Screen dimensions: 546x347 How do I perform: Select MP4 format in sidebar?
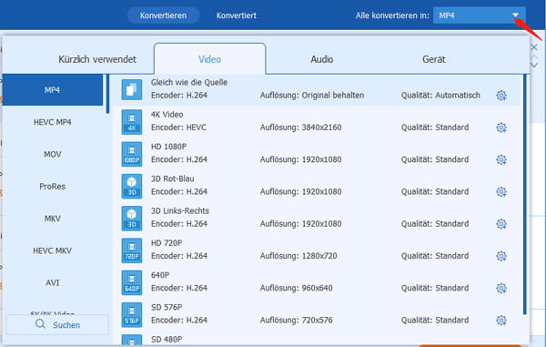[x=52, y=90]
